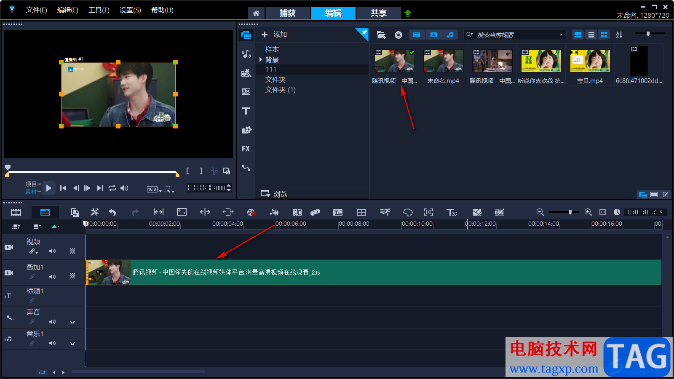Open the green triangle track options dropdown

tap(56, 227)
